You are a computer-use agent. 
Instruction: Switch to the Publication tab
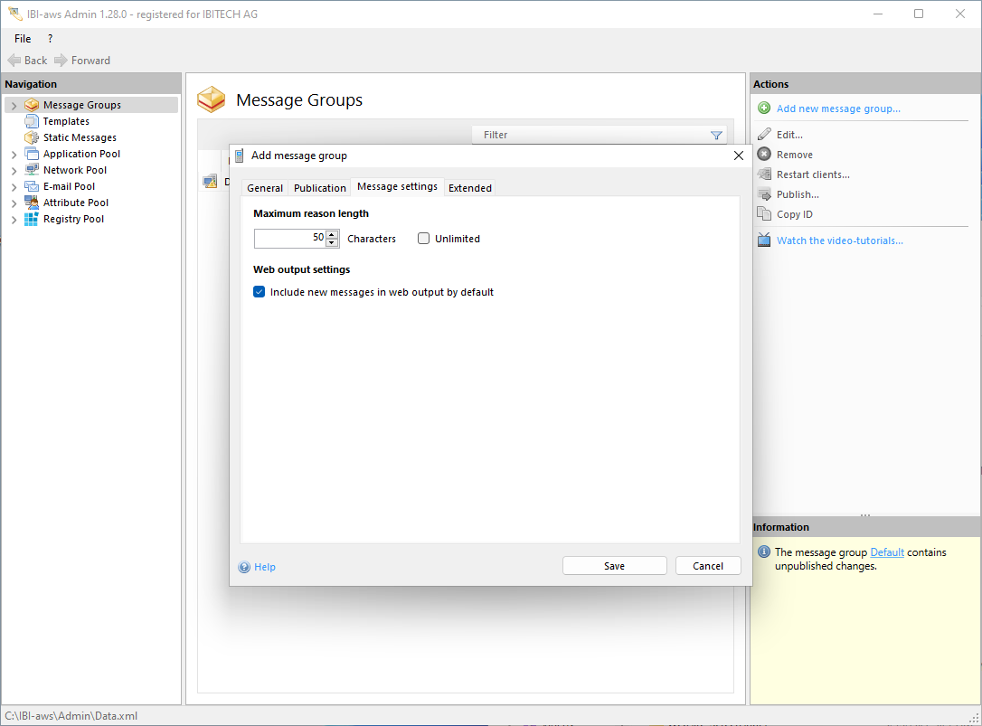tap(320, 188)
